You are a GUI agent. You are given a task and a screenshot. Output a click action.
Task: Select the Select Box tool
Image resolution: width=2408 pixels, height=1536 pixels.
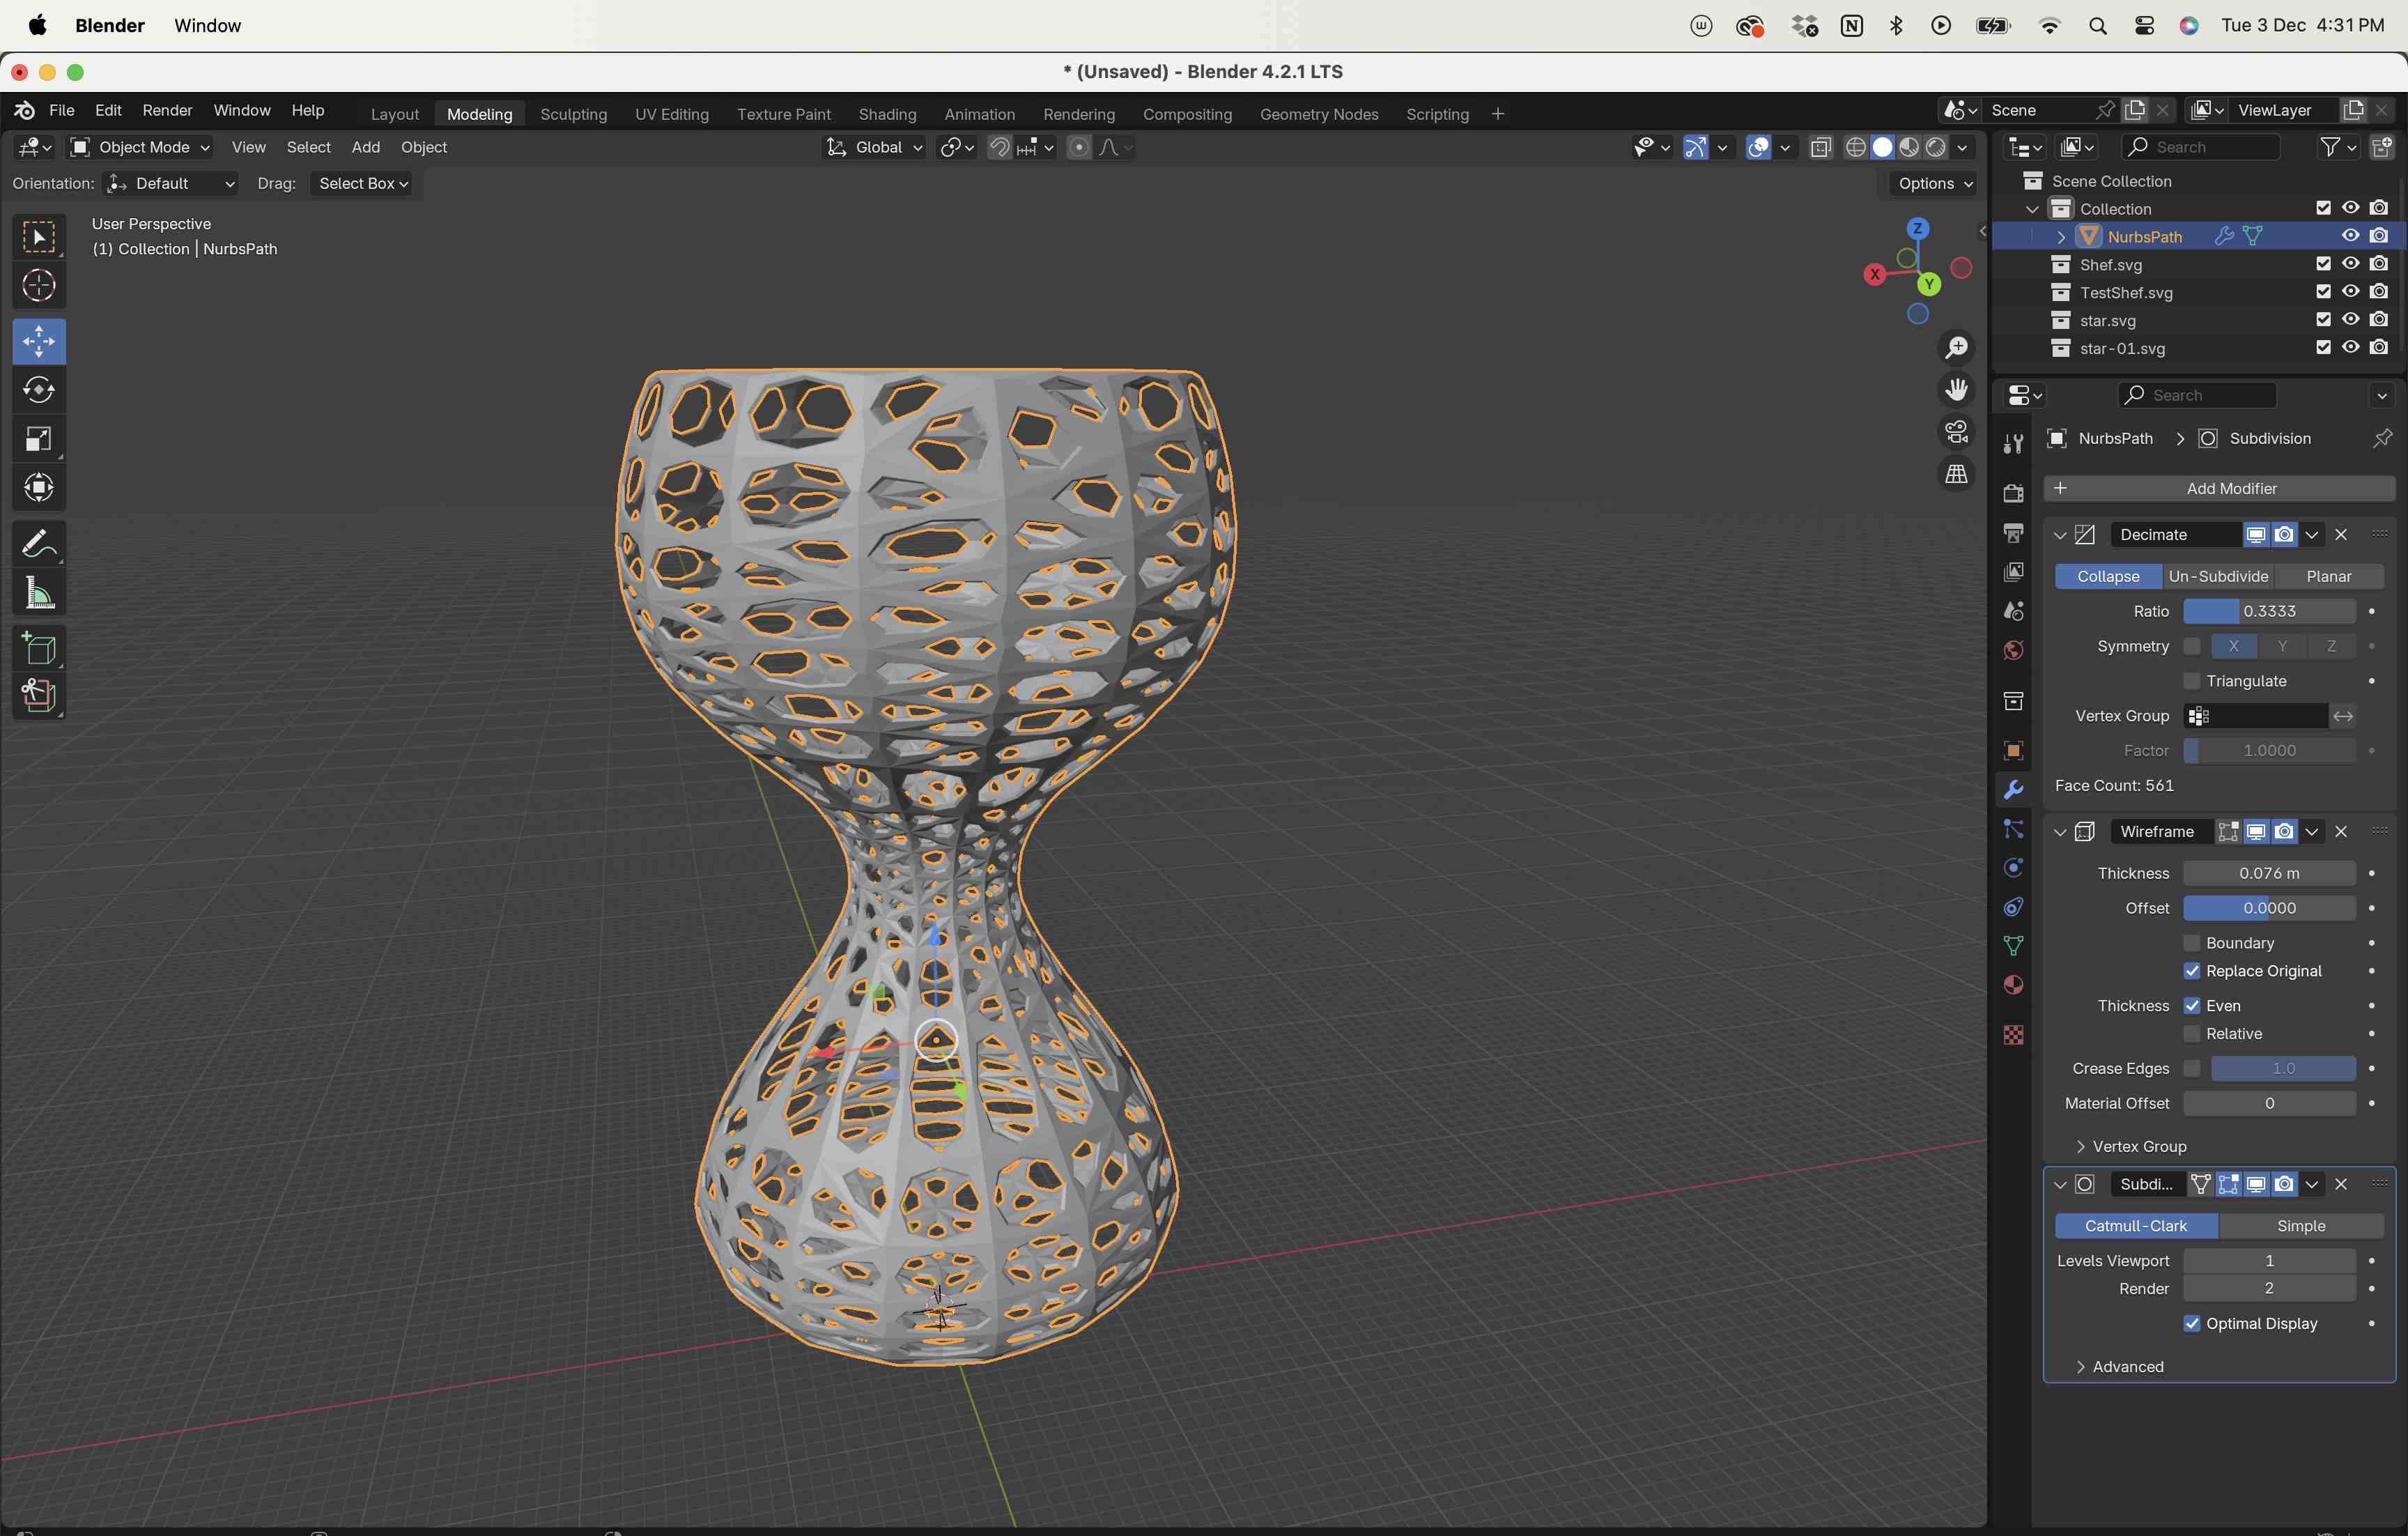[39, 237]
